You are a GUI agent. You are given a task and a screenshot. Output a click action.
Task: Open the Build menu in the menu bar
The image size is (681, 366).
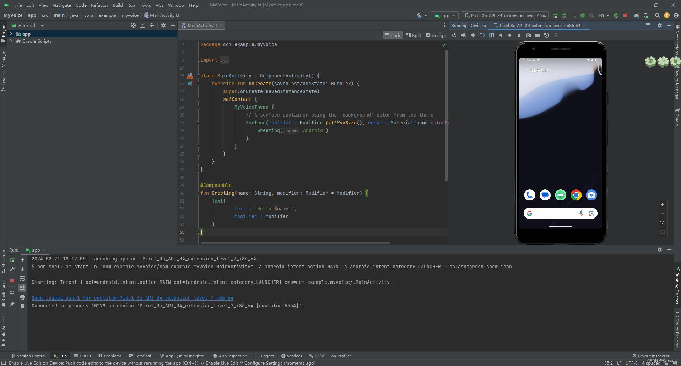(x=117, y=5)
